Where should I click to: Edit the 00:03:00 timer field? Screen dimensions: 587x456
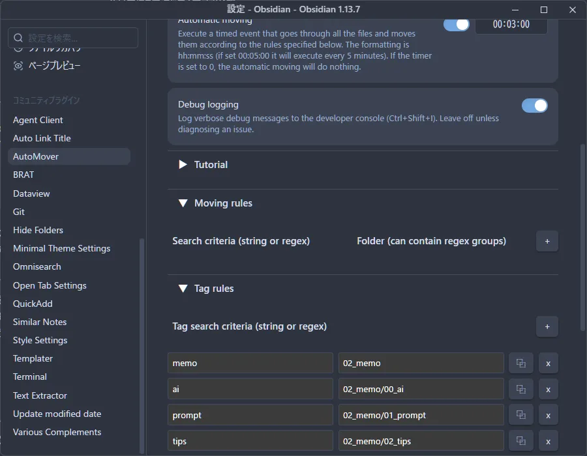(511, 25)
